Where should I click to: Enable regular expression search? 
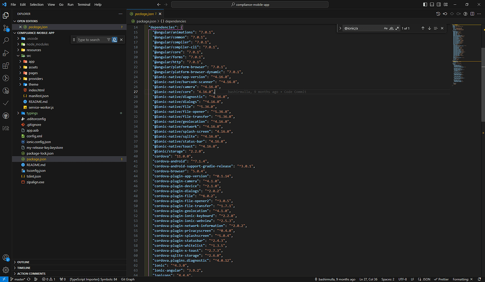point(397,28)
